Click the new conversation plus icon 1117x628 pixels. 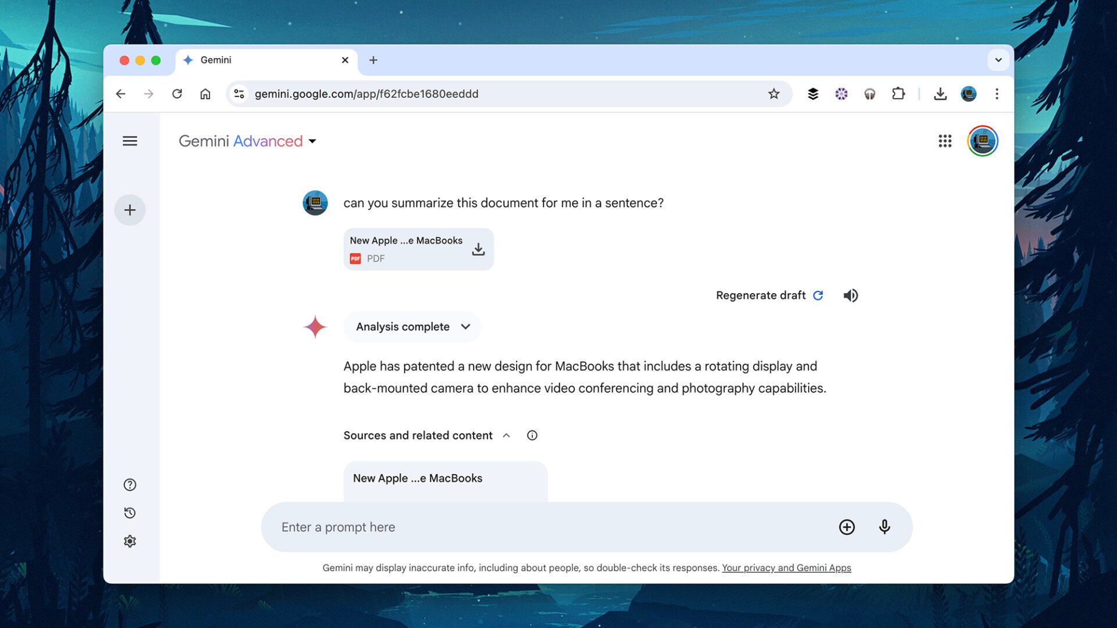[129, 209]
